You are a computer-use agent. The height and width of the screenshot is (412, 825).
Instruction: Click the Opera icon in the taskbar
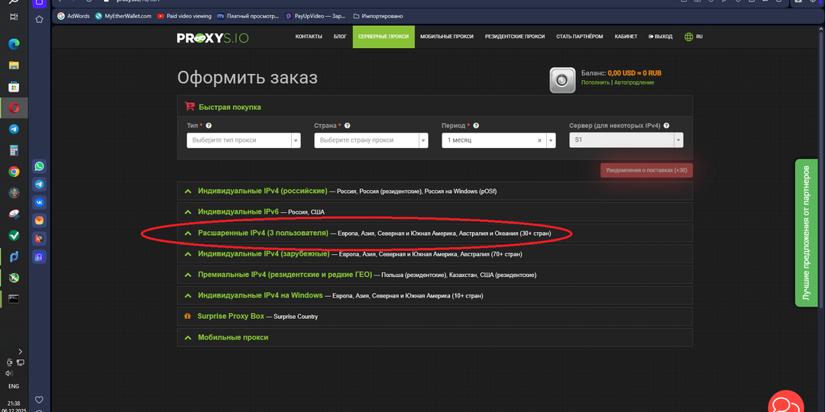pos(14,108)
